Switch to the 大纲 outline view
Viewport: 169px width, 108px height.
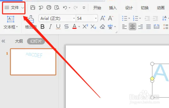click(x=19, y=41)
